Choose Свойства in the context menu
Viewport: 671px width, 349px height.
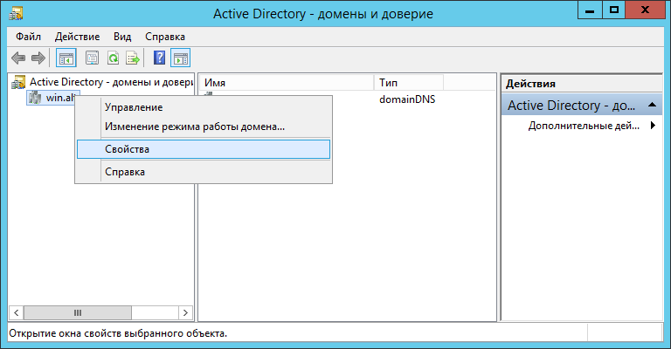127,149
